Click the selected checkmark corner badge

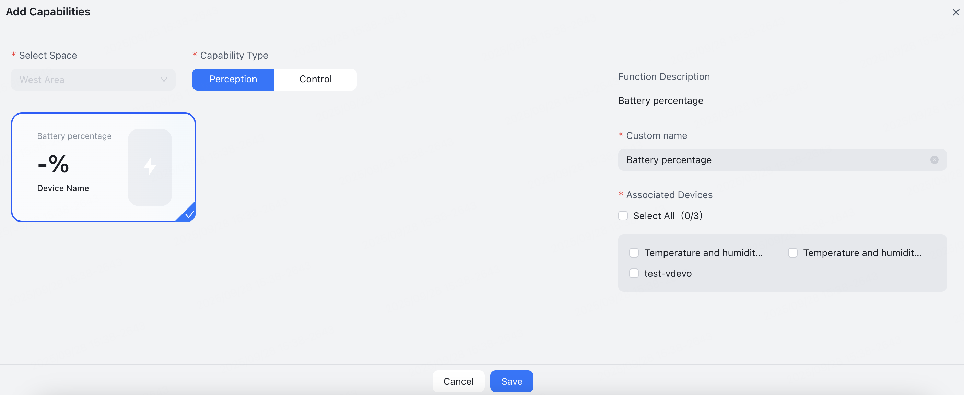click(189, 215)
